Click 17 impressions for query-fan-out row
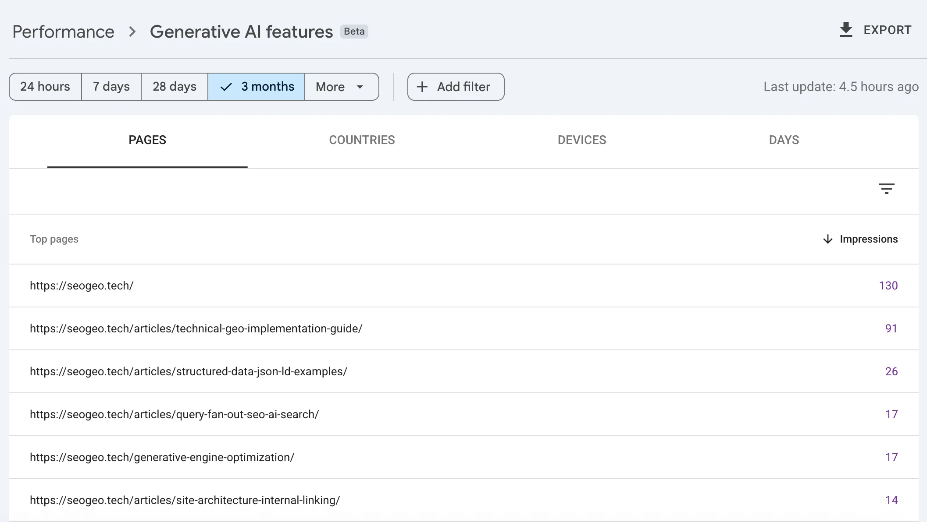The height and width of the screenshot is (522, 927). (x=891, y=414)
